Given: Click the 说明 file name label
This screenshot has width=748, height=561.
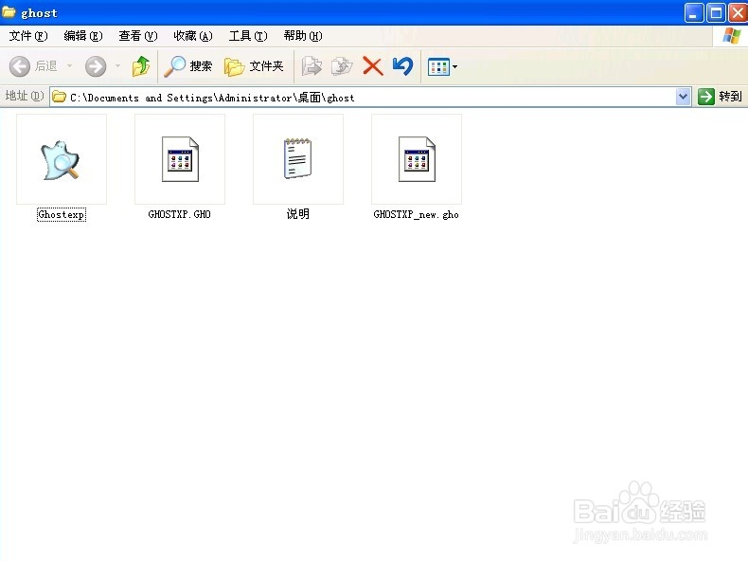Looking at the screenshot, I should [298, 214].
